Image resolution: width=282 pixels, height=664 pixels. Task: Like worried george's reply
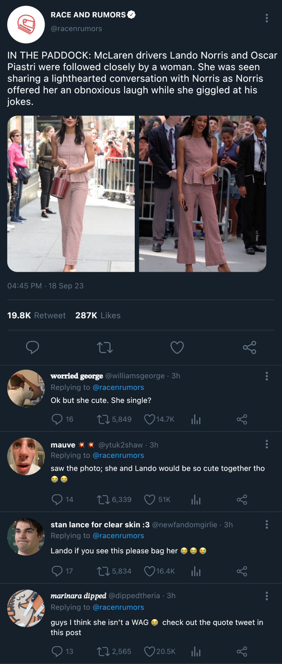coord(149,419)
